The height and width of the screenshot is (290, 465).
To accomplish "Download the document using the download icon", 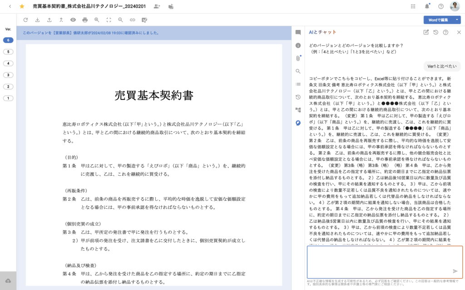I will tap(37, 20).
